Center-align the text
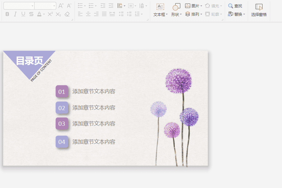The height and width of the screenshot is (188, 282). 88,14
